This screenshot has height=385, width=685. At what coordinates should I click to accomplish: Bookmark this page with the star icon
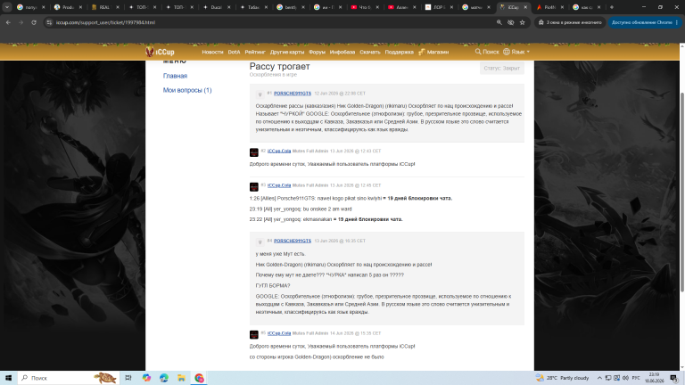522,22
